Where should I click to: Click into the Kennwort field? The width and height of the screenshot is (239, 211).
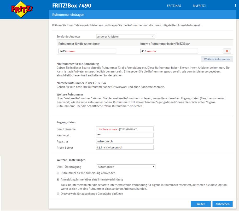[x=125, y=135]
